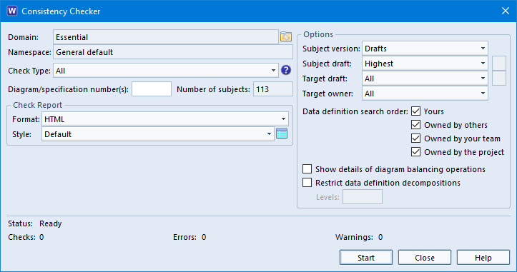Image resolution: width=517 pixels, height=272 pixels.
Task: Click the disabled Levels input field
Action: (363, 196)
